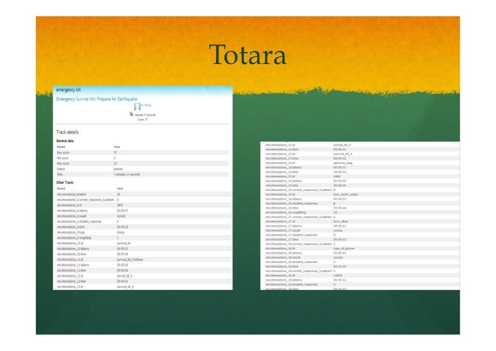The height and width of the screenshot is (351, 496).
Task: Click the time value '09:09:42'
Action: tap(340, 158)
